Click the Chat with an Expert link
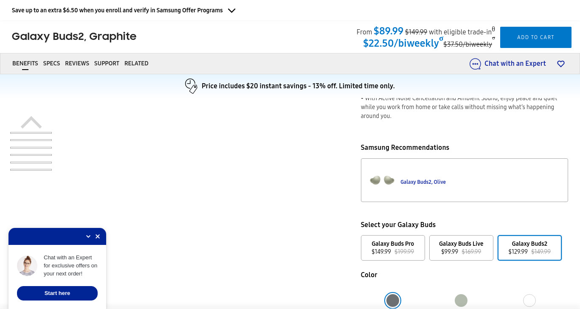This screenshot has width=580, height=309. click(515, 63)
